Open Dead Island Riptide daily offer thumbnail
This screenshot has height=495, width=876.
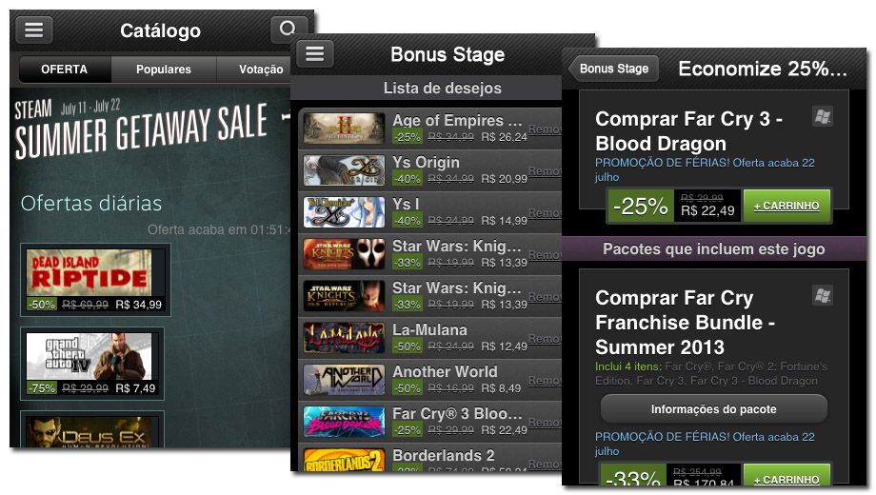pyautogui.click(x=90, y=272)
